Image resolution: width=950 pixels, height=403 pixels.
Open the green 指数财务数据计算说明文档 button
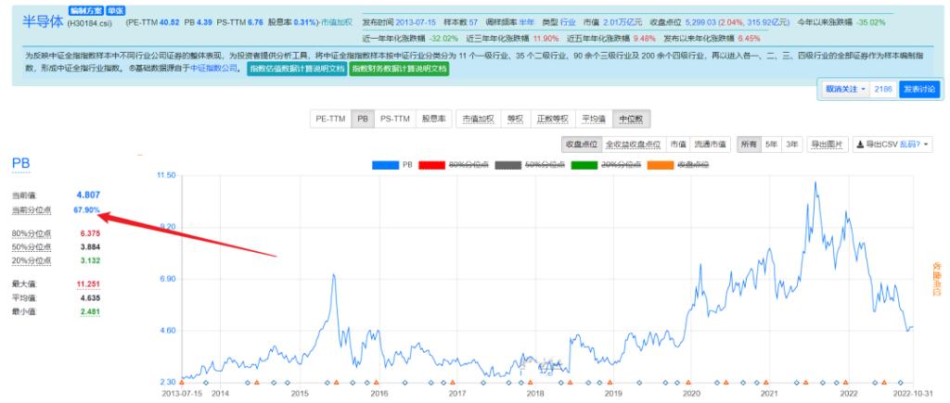399,69
